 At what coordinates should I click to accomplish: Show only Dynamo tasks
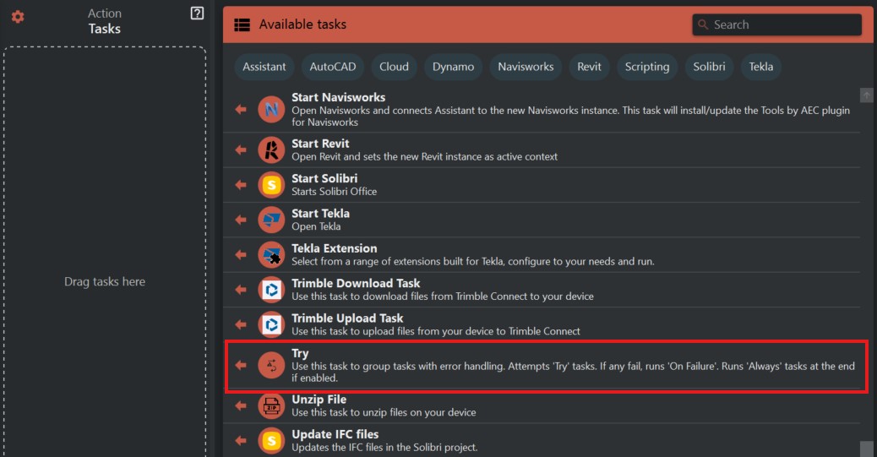tap(454, 67)
